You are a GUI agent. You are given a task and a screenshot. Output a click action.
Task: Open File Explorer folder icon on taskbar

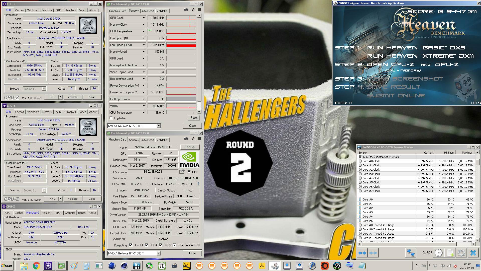pos(24,266)
